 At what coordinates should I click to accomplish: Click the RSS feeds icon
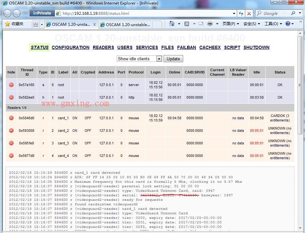click(x=187, y=24)
